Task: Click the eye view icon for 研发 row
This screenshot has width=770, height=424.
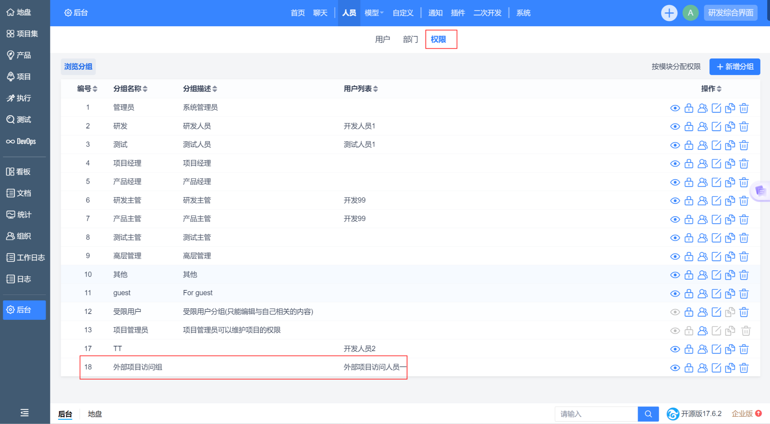Action: [675, 127]
